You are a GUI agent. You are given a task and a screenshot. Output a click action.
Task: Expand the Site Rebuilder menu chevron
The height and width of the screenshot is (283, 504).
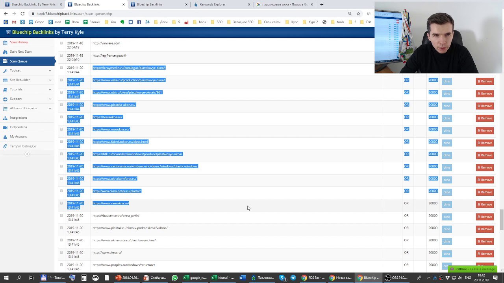pos(50,80)
